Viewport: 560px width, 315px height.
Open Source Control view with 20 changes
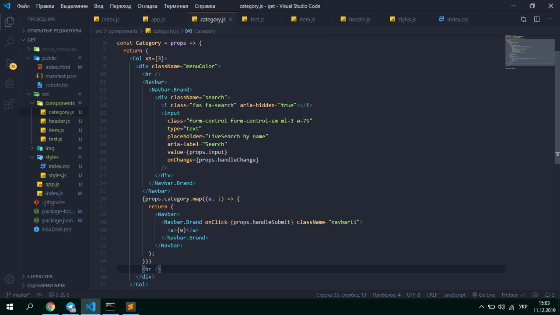tap(9, 63)
